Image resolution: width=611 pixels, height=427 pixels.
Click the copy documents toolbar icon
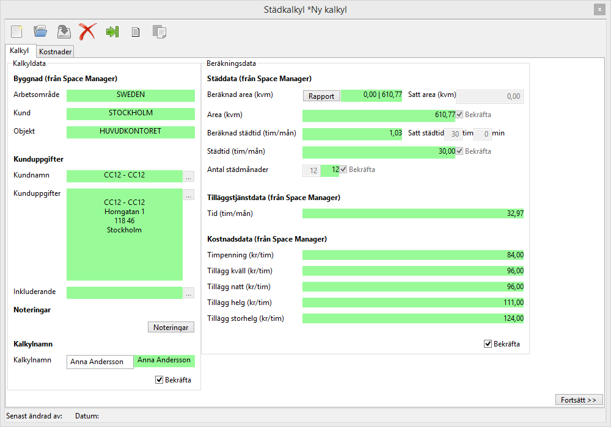pyautogui.click(x=159, y=32)
